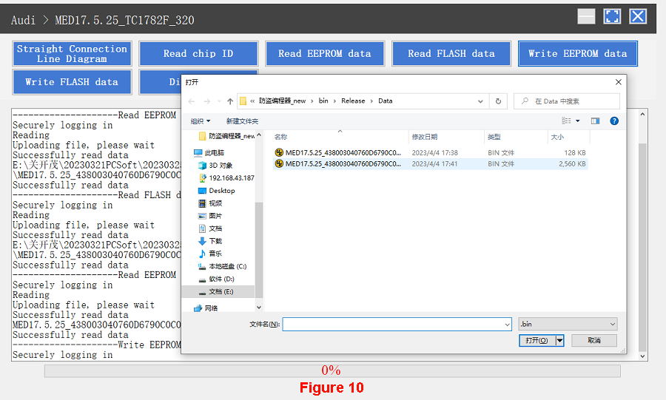Click Read FLASH data button
Image resolution: width=666 pixels, height=400 pixels.
pyautogui.click(x=451, y=53)
